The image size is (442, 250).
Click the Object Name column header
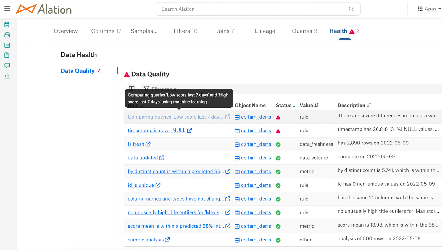pyautogui.click(x=250, y=105)
